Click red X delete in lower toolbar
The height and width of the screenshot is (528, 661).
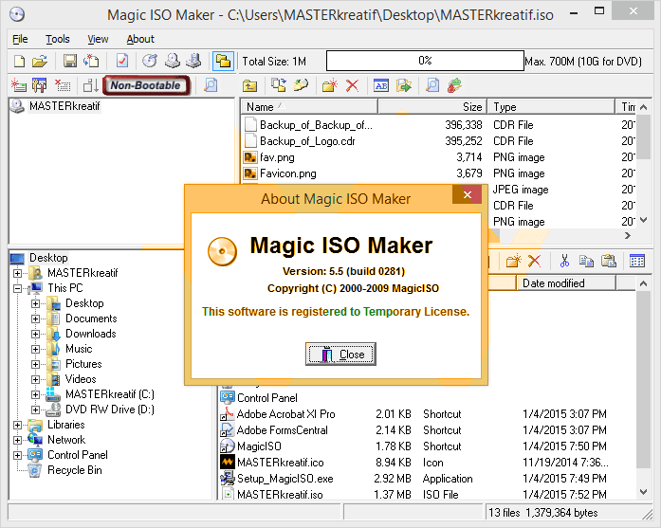click(535, 261)
